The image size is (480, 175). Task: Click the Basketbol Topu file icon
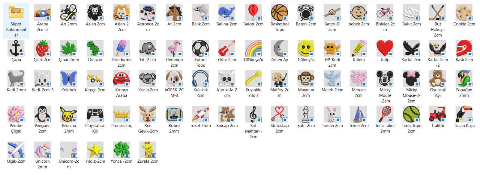click(280, 13)
